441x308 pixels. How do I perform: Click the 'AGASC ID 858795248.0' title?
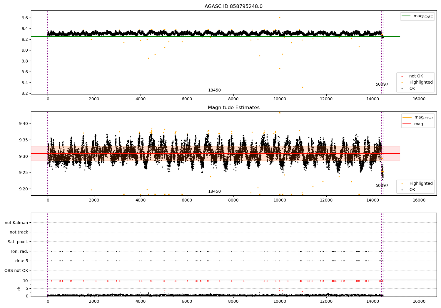(x=233, y=6)
